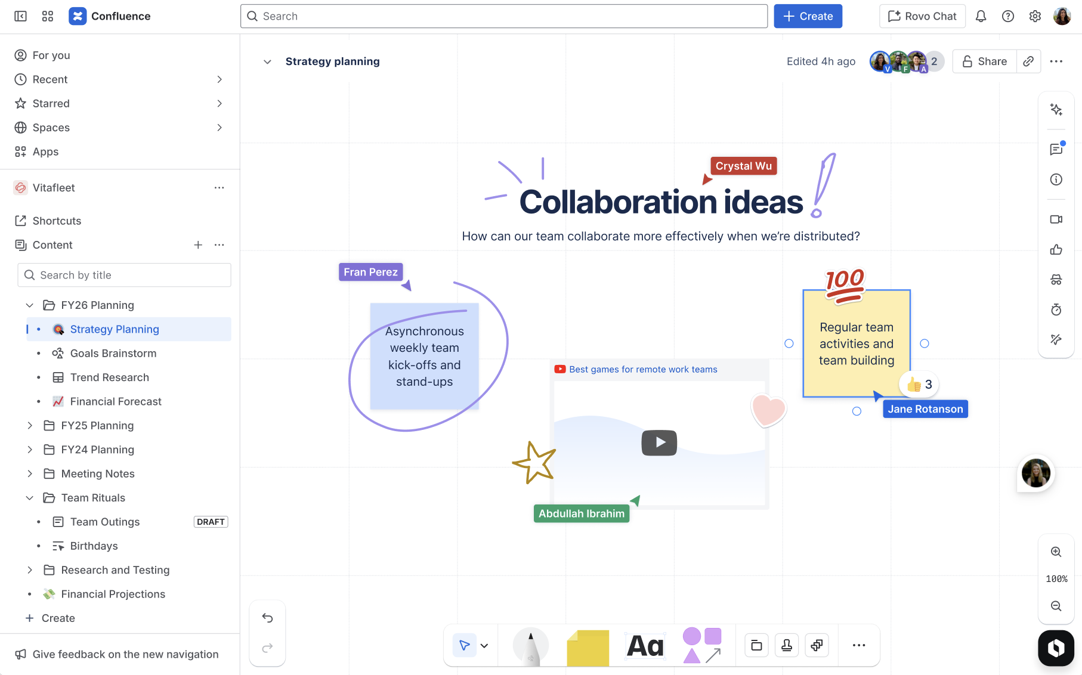
Task: Open comments panel in right sidebar
Action: [x=1056, y=149]
